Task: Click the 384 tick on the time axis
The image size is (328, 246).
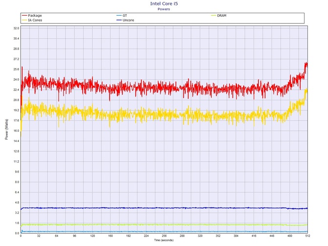Action: click(236, 236)
